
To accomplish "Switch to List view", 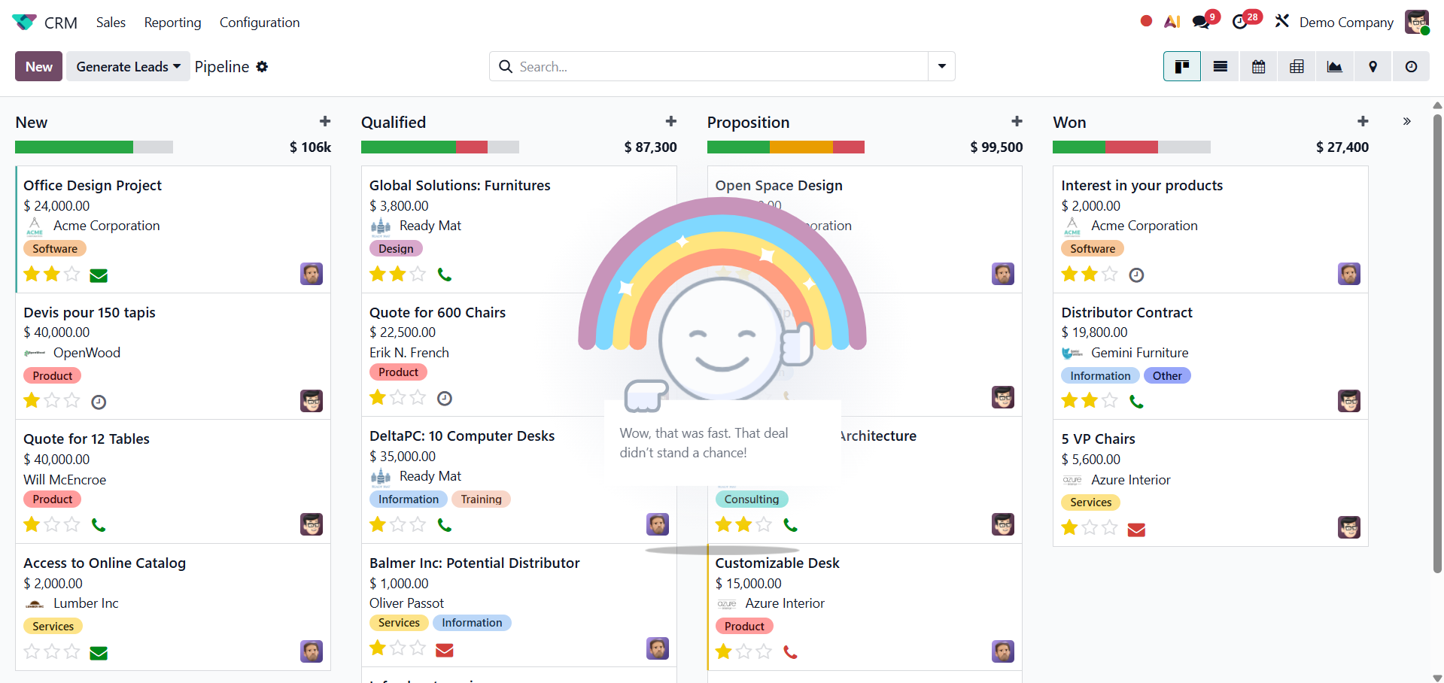I will (x=1221, y=67).
